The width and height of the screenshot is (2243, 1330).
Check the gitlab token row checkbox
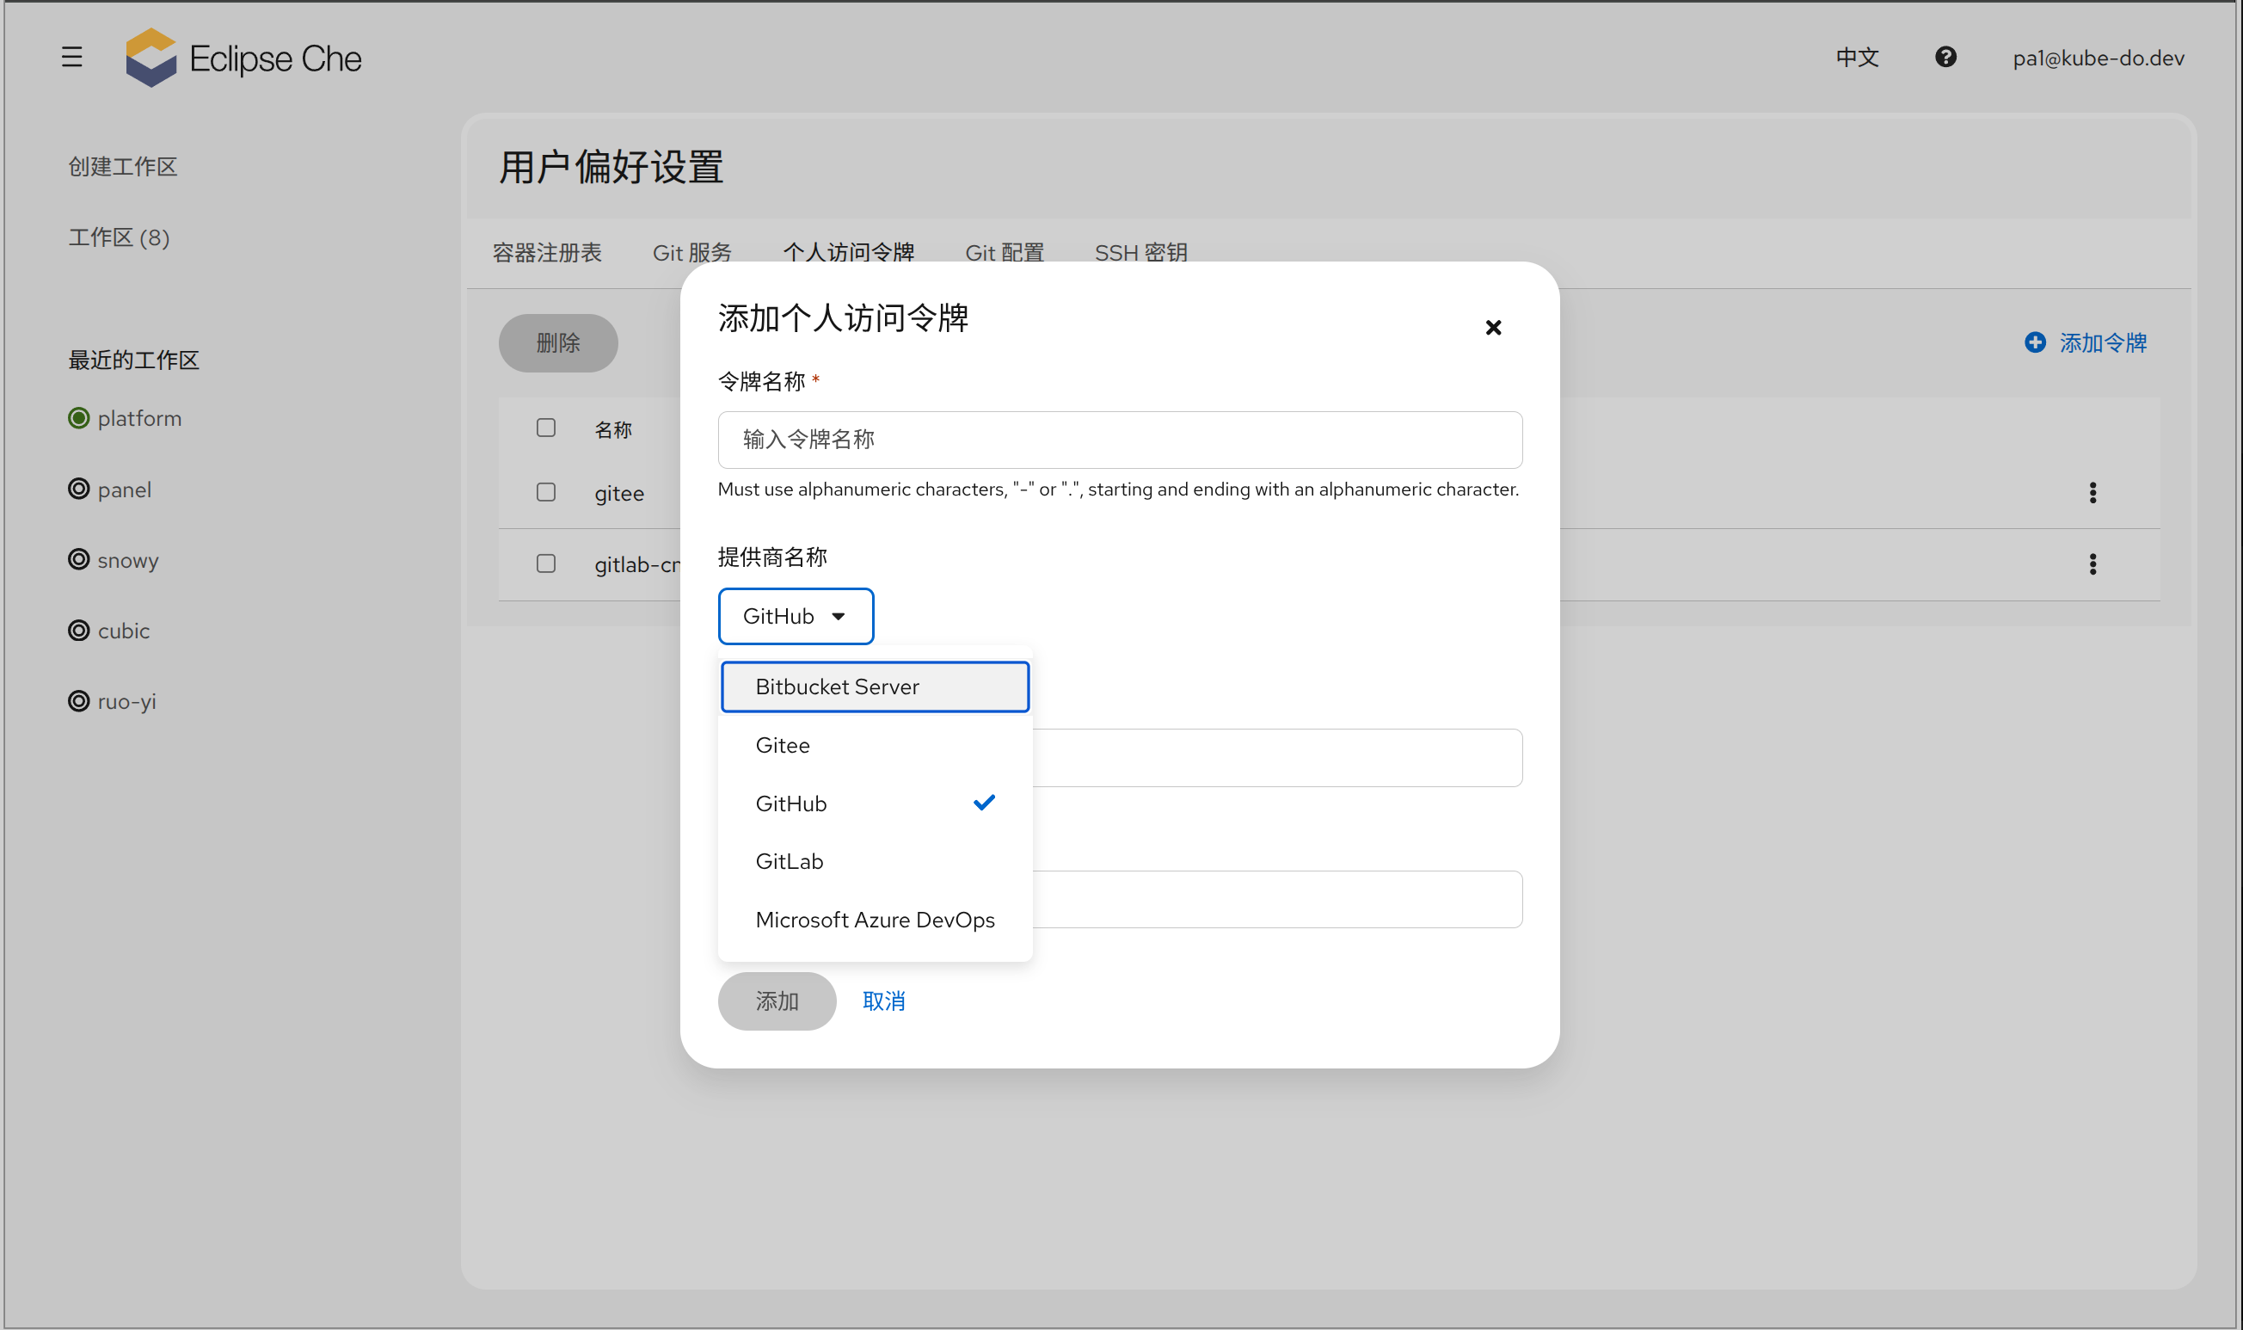[x=545, y=563]
